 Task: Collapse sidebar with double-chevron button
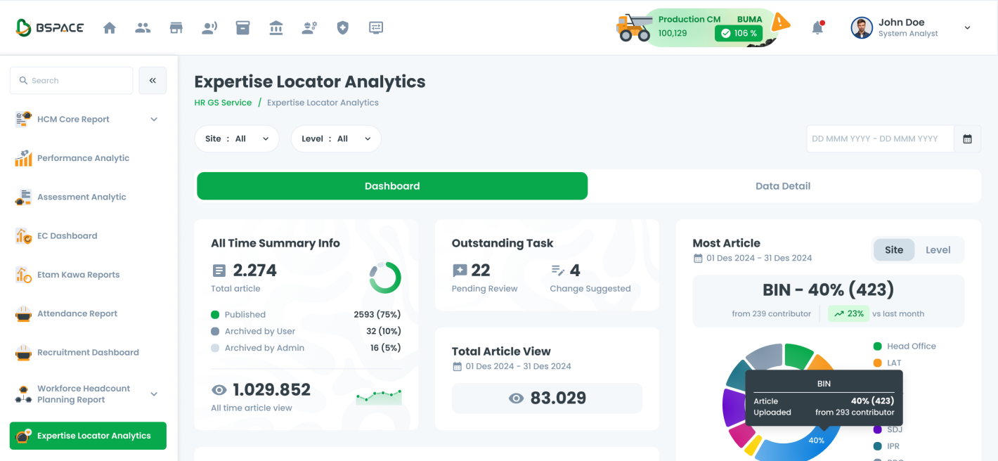(153, 81)
